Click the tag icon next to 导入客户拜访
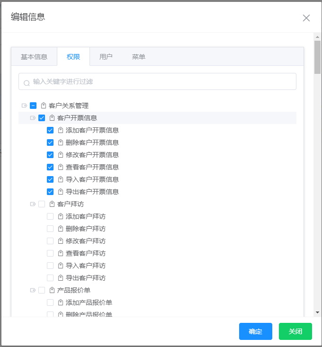Image resolution: width=322 pixels, height=347 pixels. (x=61, y=266)
